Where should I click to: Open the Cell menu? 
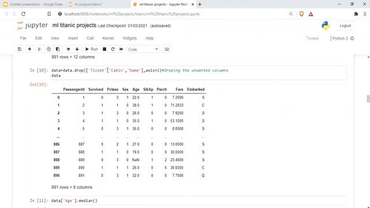(90, 38)
